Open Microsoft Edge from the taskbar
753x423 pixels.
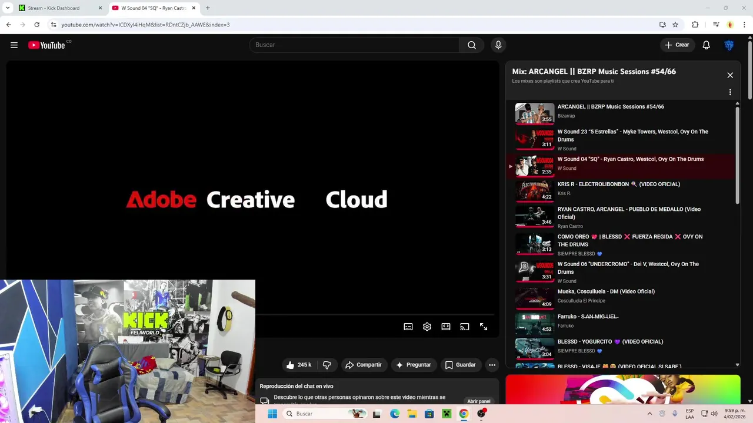pyautogui.click(x=395, y=414)
